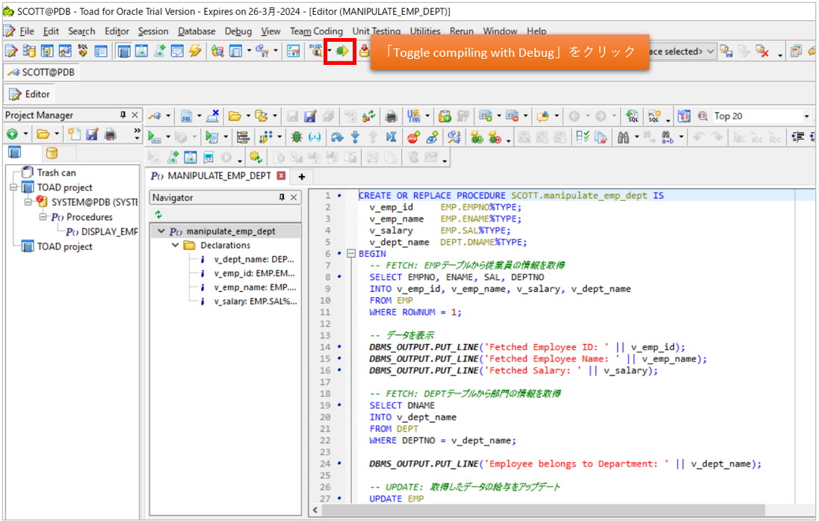The height and width of the screenshot is (521, 819).
Task: Open the Top 20 dropdown
Action: 806,116
